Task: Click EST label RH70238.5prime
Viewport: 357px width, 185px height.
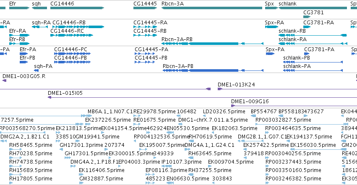Action: tap(31, 154)
